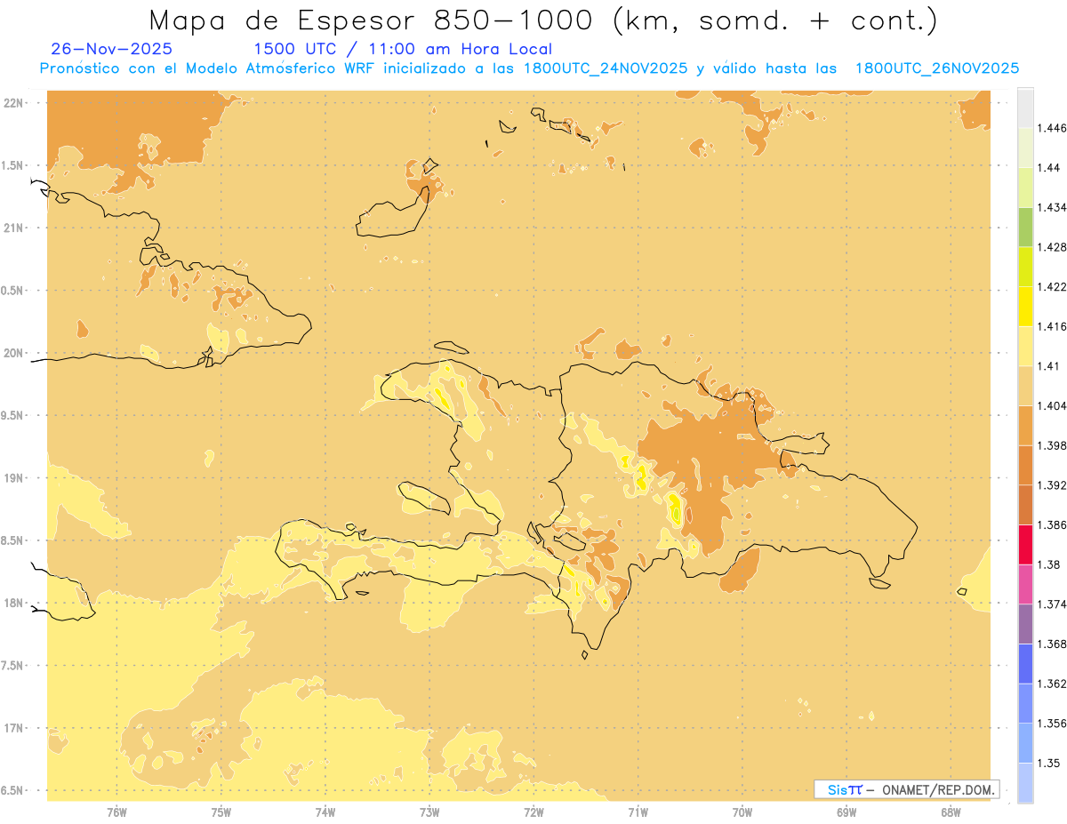The width and height of the screenshot is (1067, 824).
Task: Click the legend value 1.392
Action: click(x=1054, y=485)
